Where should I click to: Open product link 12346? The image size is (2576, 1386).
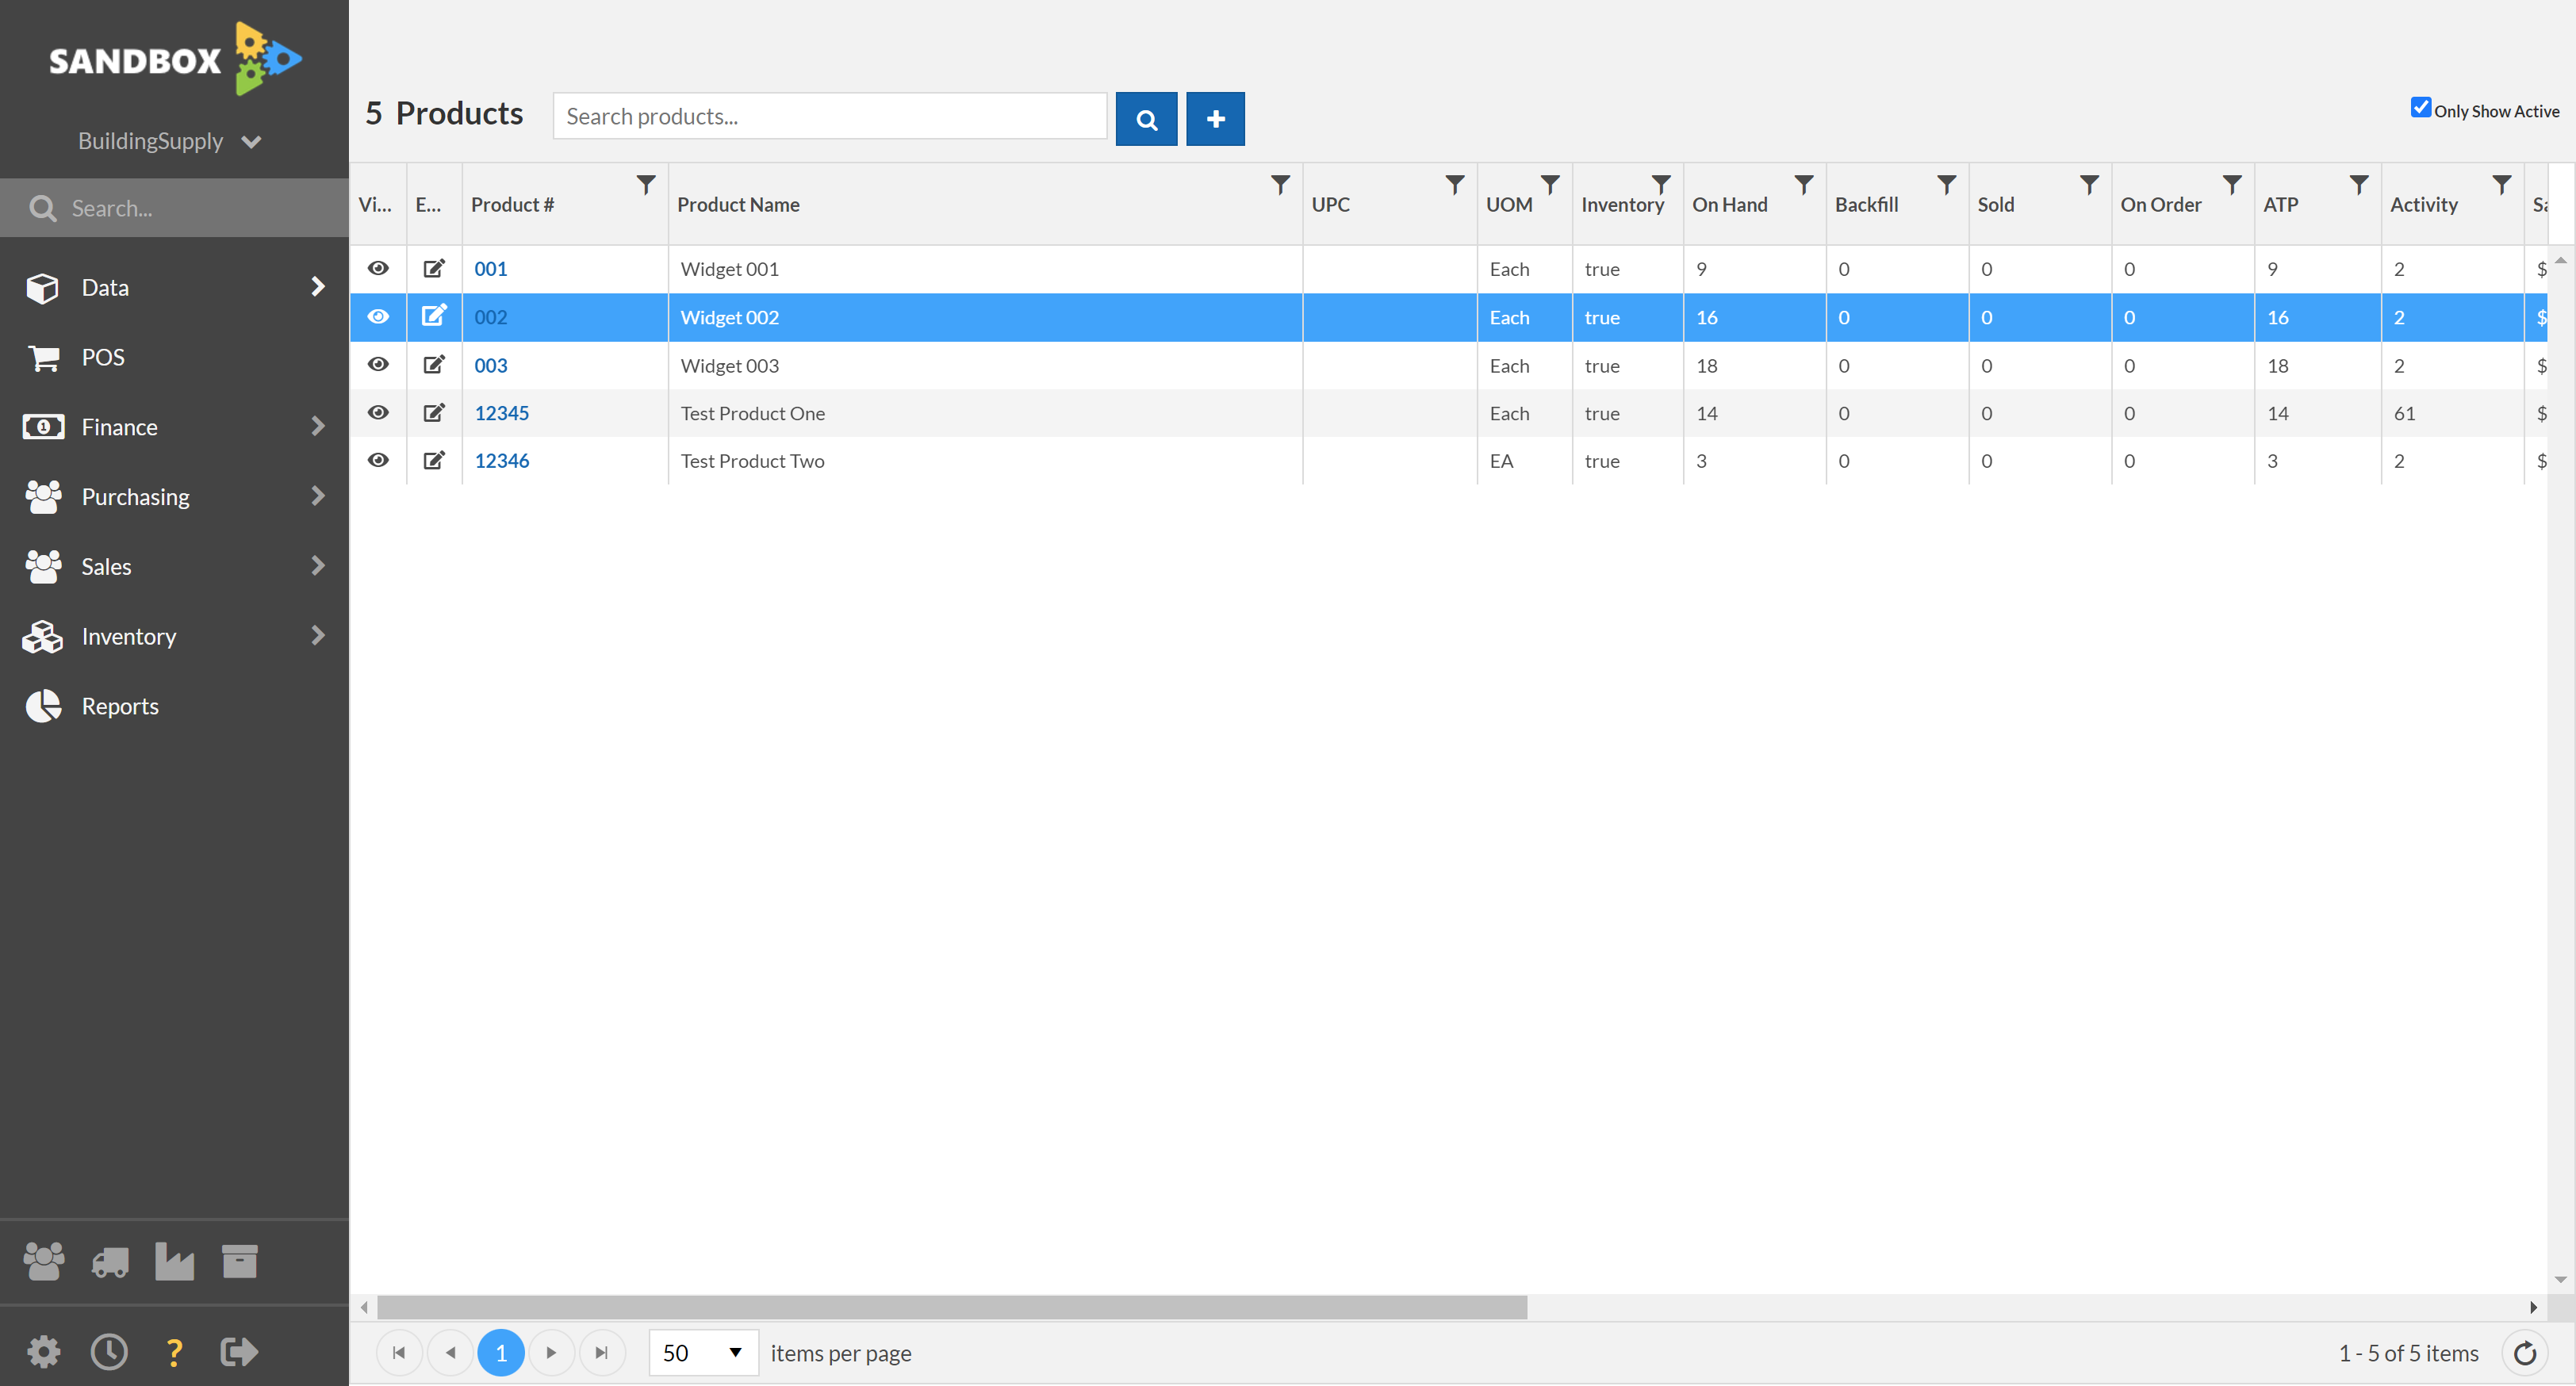click(x=502, y=461)
